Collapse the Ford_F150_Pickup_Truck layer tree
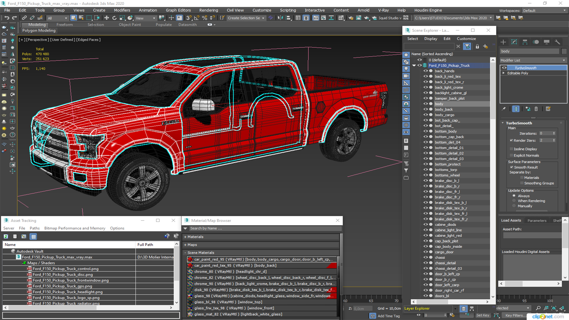Screen dimensions: 569x320 [414, 66]
